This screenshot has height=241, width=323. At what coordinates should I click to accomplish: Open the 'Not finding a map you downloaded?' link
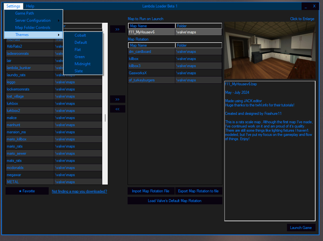click(x=79, y=191)
